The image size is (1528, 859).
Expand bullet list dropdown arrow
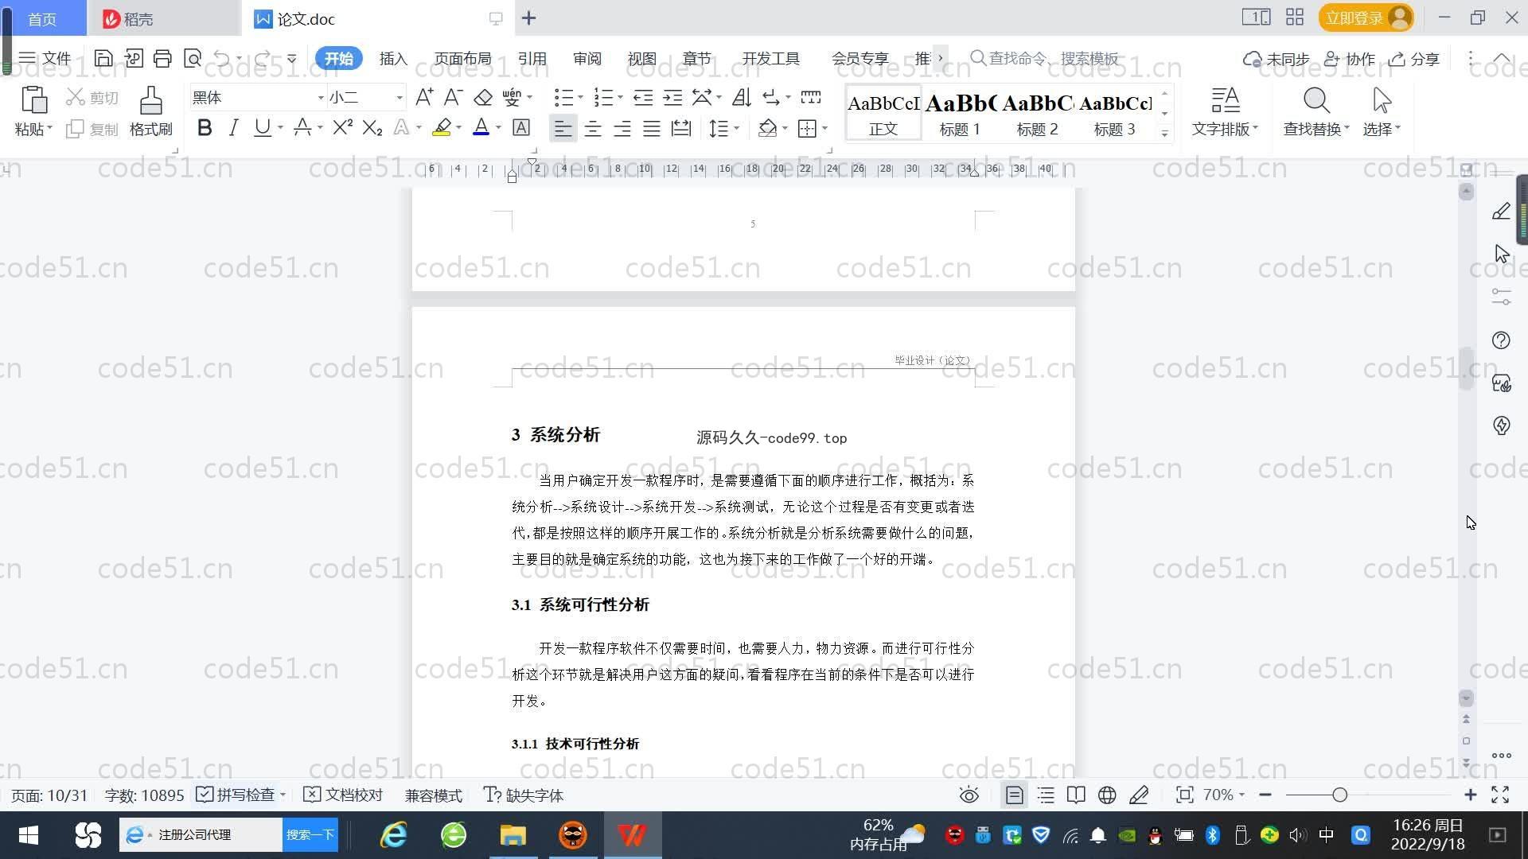coord(580,97)
